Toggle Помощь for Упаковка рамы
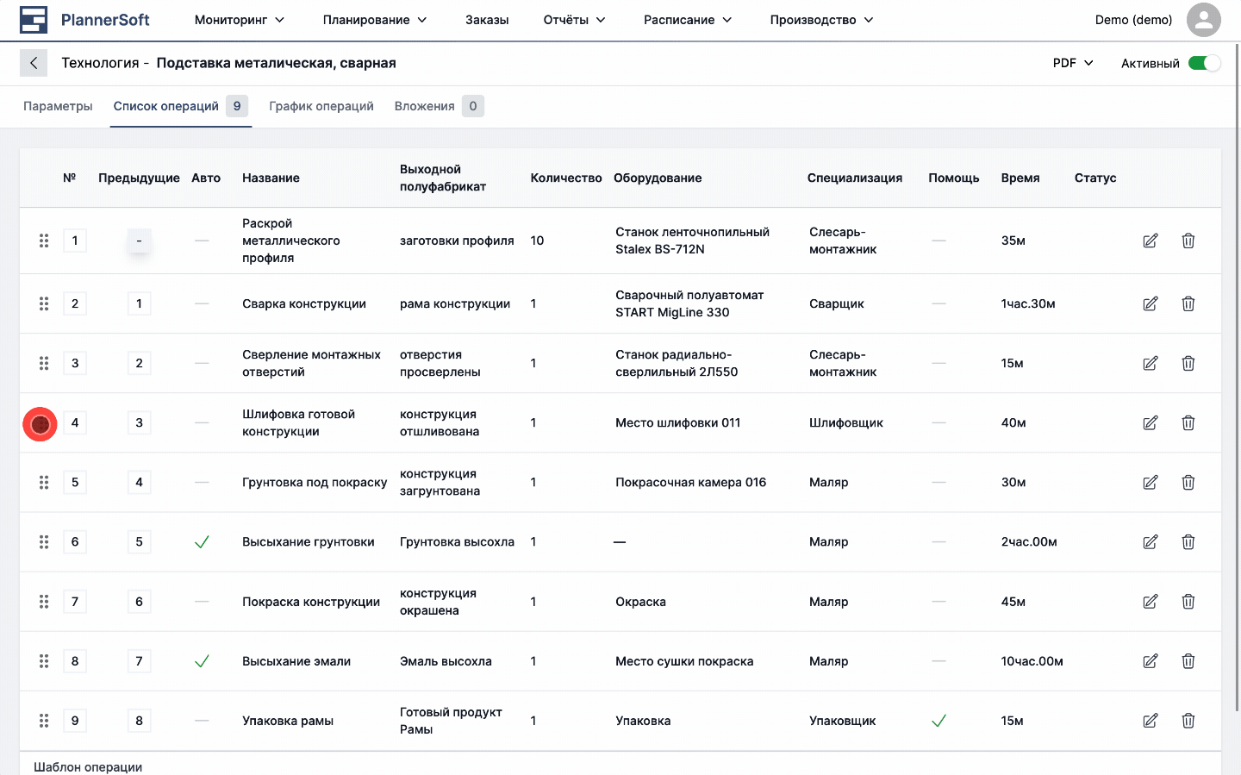1241x775 pixels. click(938, 721)
